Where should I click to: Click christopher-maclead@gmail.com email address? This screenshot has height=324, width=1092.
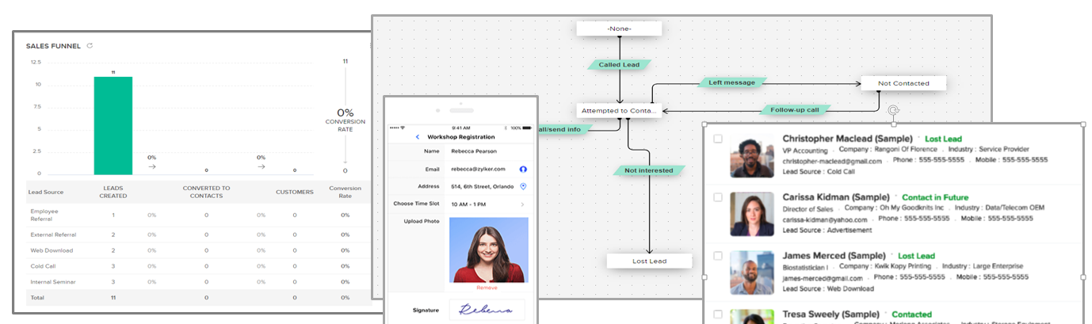tap(832, 161)
